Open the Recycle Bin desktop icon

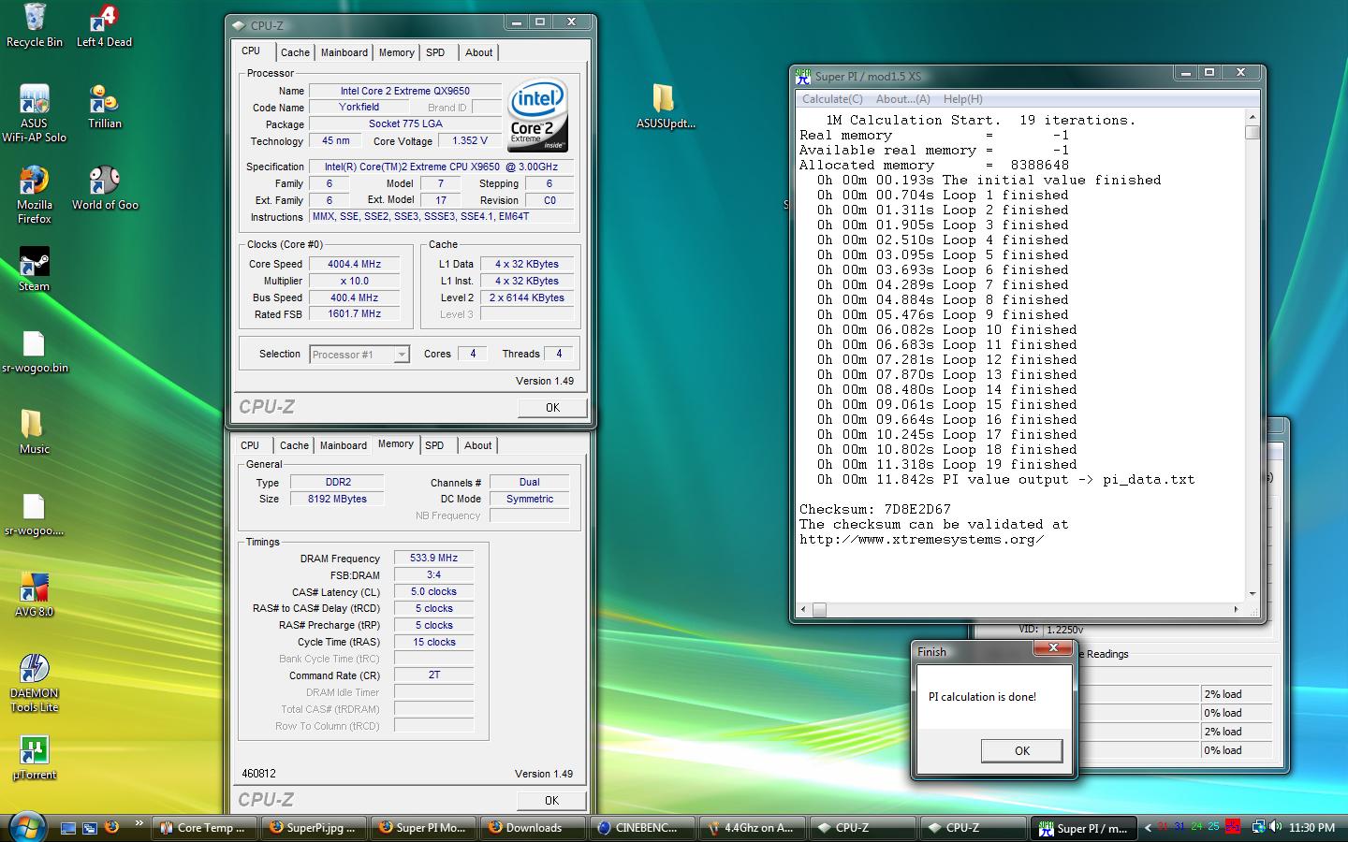34,25
